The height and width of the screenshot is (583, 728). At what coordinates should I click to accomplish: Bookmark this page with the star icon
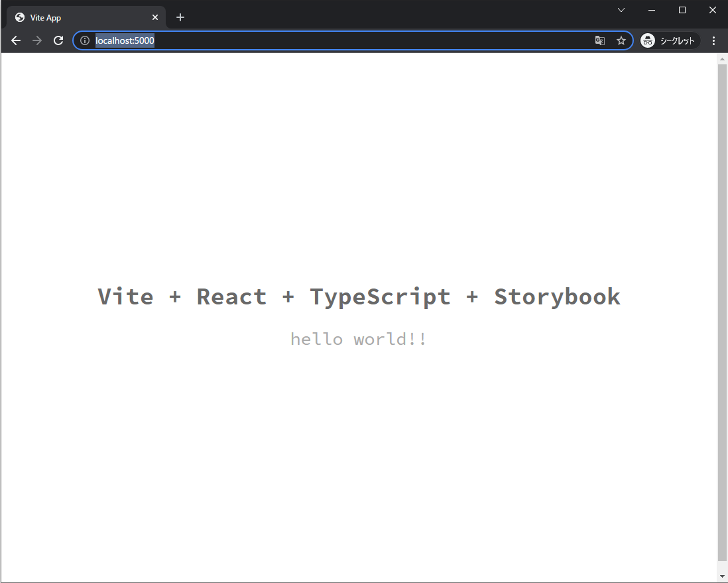tap(621, 40)
